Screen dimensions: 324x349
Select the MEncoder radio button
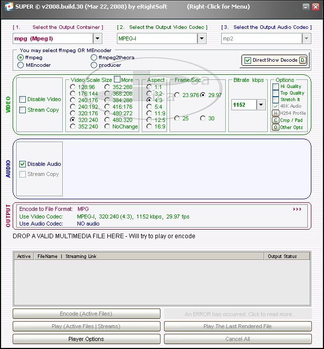pos(20,65)
